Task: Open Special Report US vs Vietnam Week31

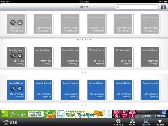Action: (x=97, y=90)
